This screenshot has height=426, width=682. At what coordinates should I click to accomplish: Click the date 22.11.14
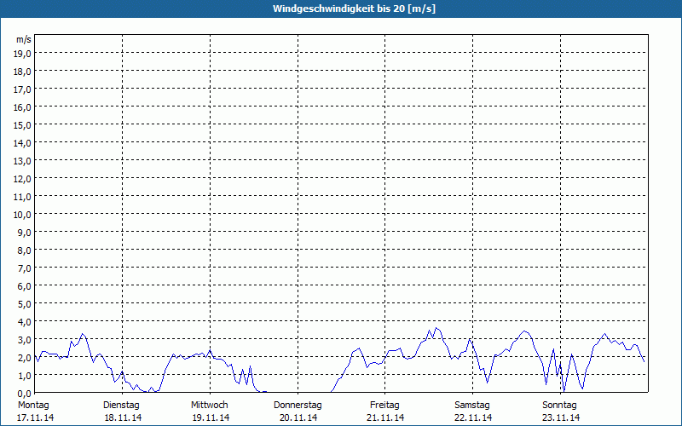473,417
